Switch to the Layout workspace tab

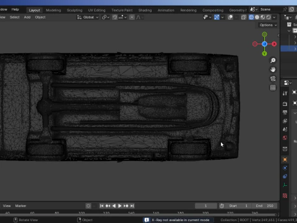34,10
